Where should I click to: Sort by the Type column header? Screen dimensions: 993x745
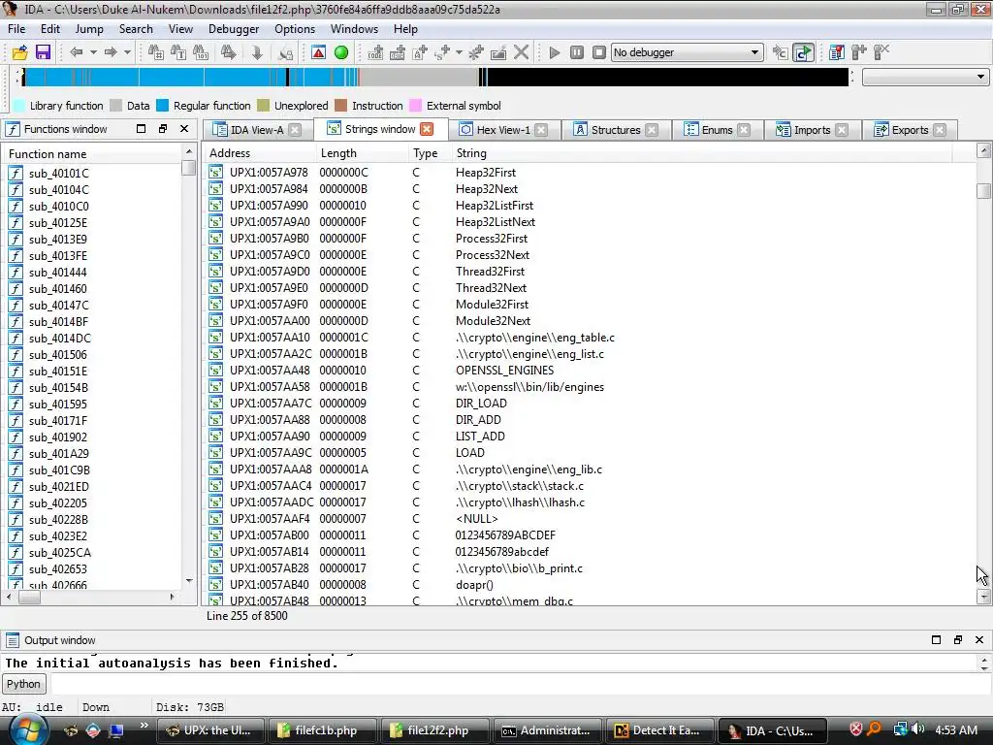tap(430, 153)
